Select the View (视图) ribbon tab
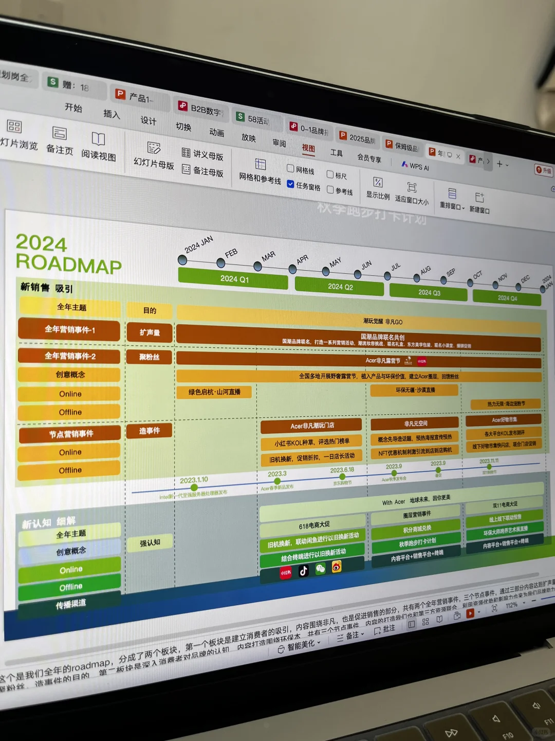This screenshot has width=555, height=741. tap(308, 148)
